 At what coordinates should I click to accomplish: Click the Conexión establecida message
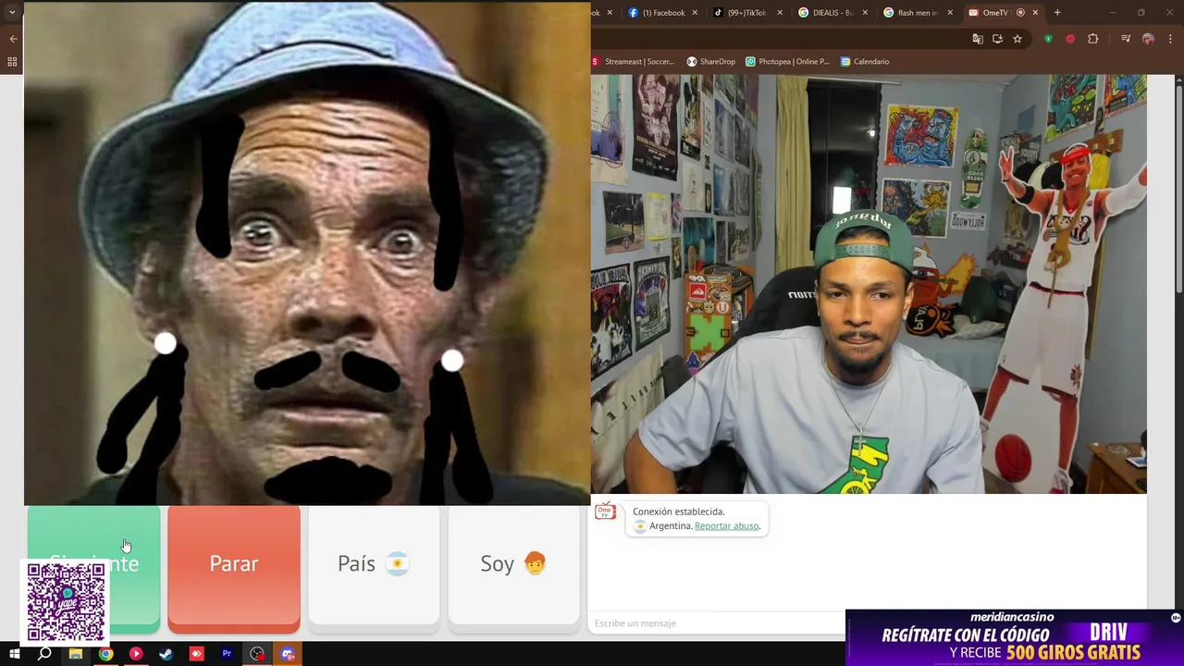pyautogui.click(x=678, y=512)
